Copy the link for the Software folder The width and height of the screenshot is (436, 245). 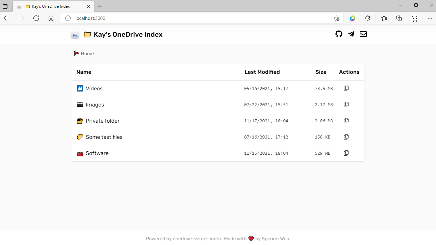(x=346, y=153)
